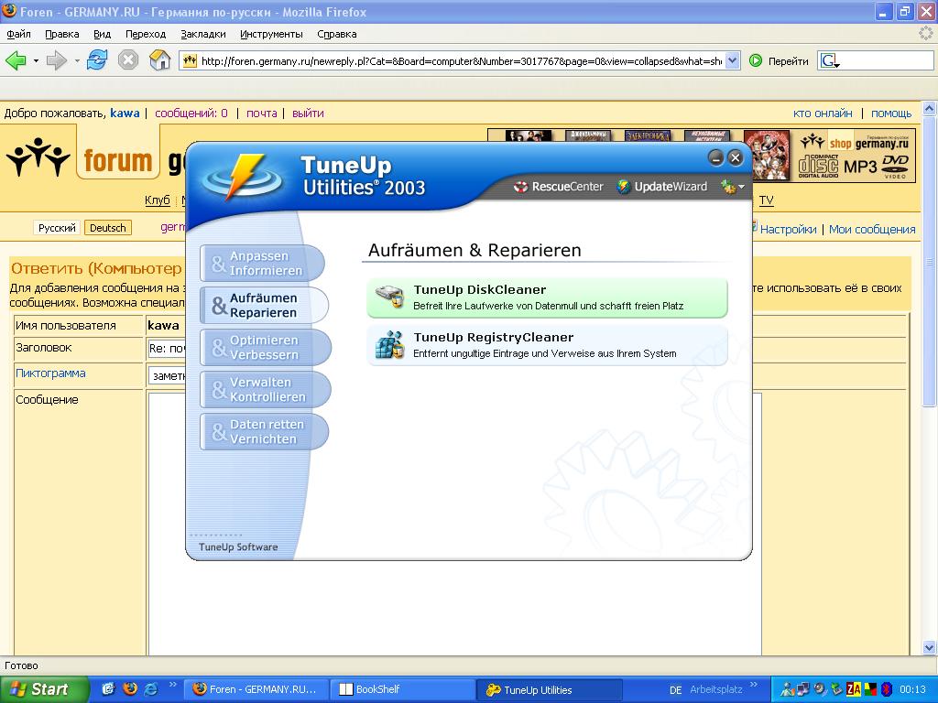Click the Firefox Stop loading icon
938x703 pixels.
pyautogui.click(x=128, y=60)
